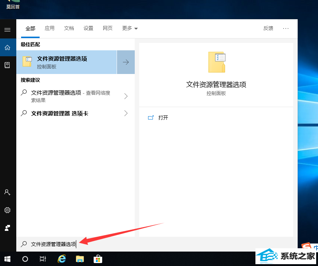Viewport: 318px width, 266px height.
Task: Switch to the 网页 tab
Action: (107, 28)
